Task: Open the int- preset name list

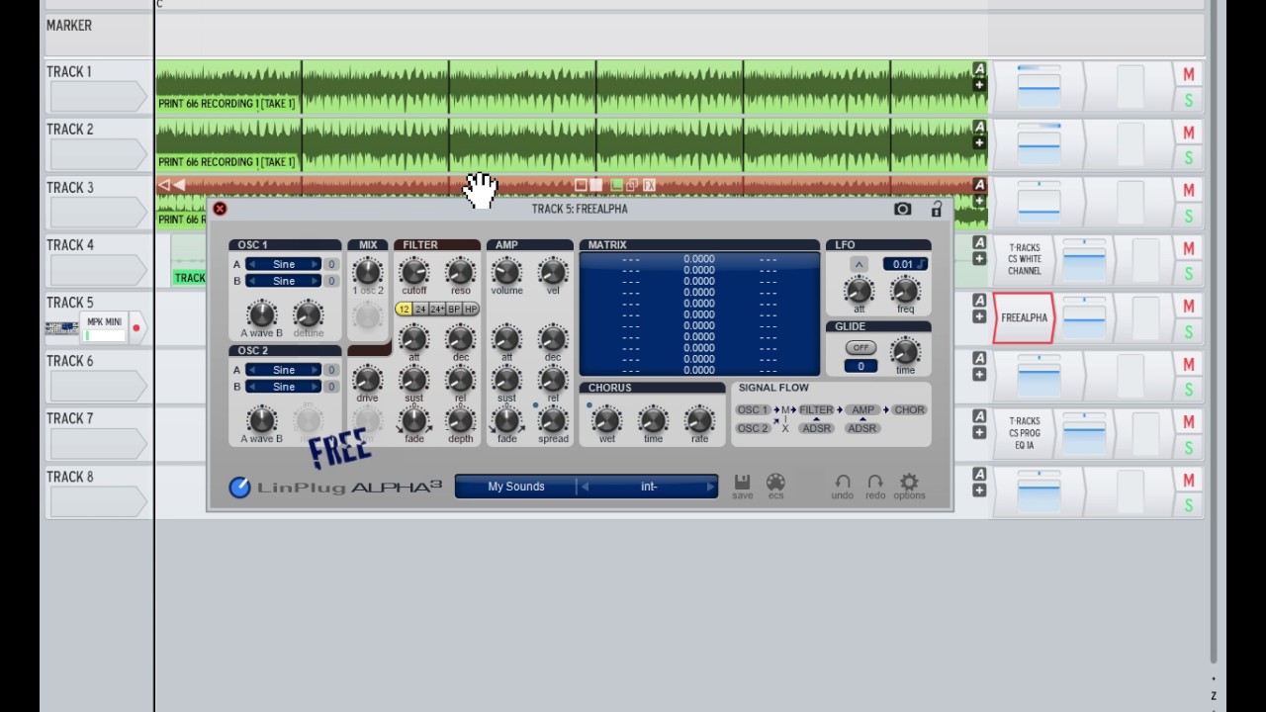Action: (649, 487)
